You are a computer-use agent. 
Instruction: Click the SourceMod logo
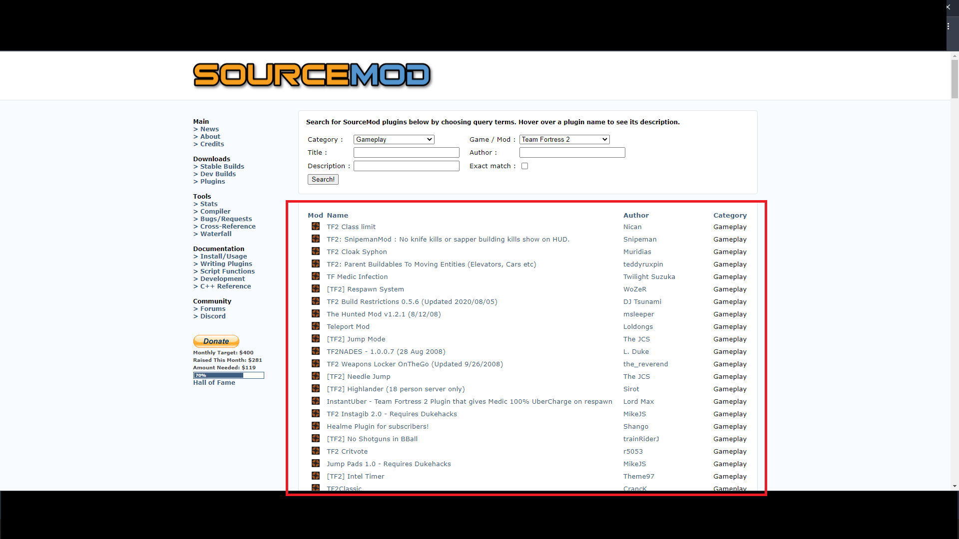[x=312, y=75]
